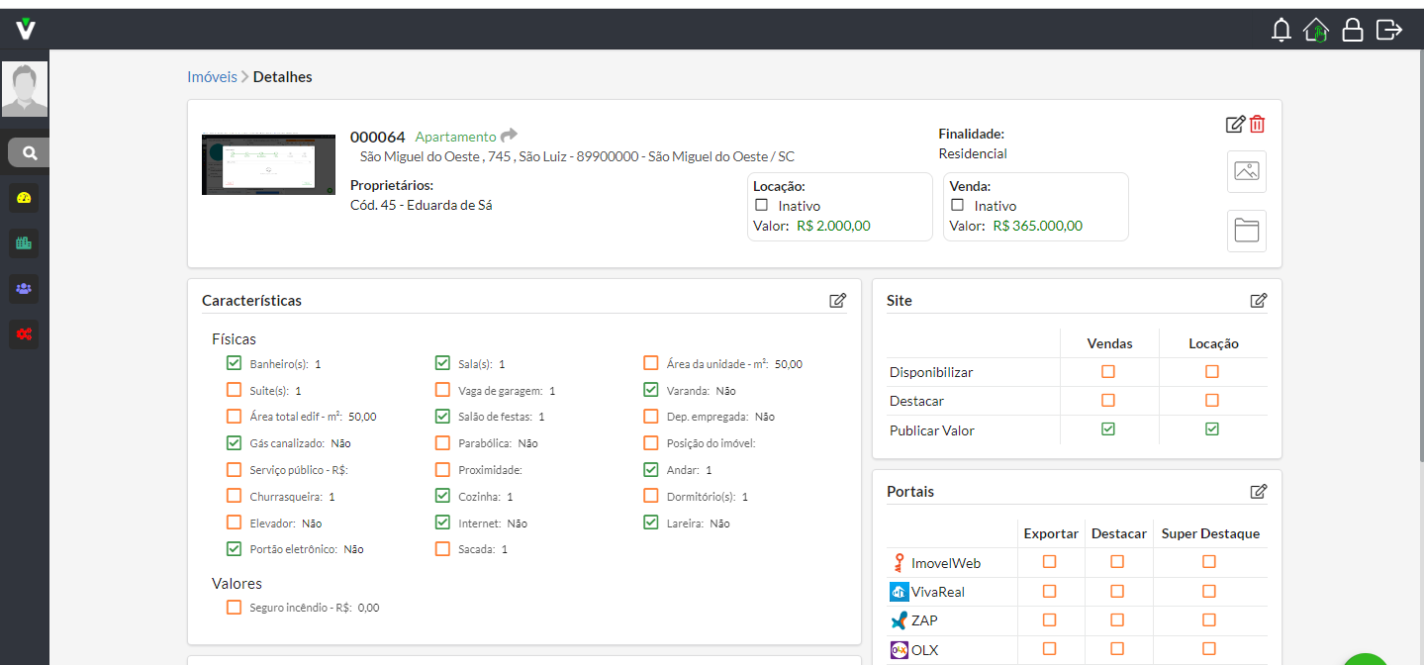The width and height of the screenshot is (1424, 665).
Task: Enable Super Destaque for VivaReal
Action: [1209, 591]
